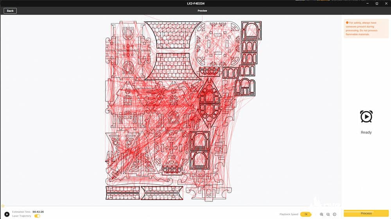The image size is (391, 219).
Task: Click the Back button
Action: tap(10, 11)
